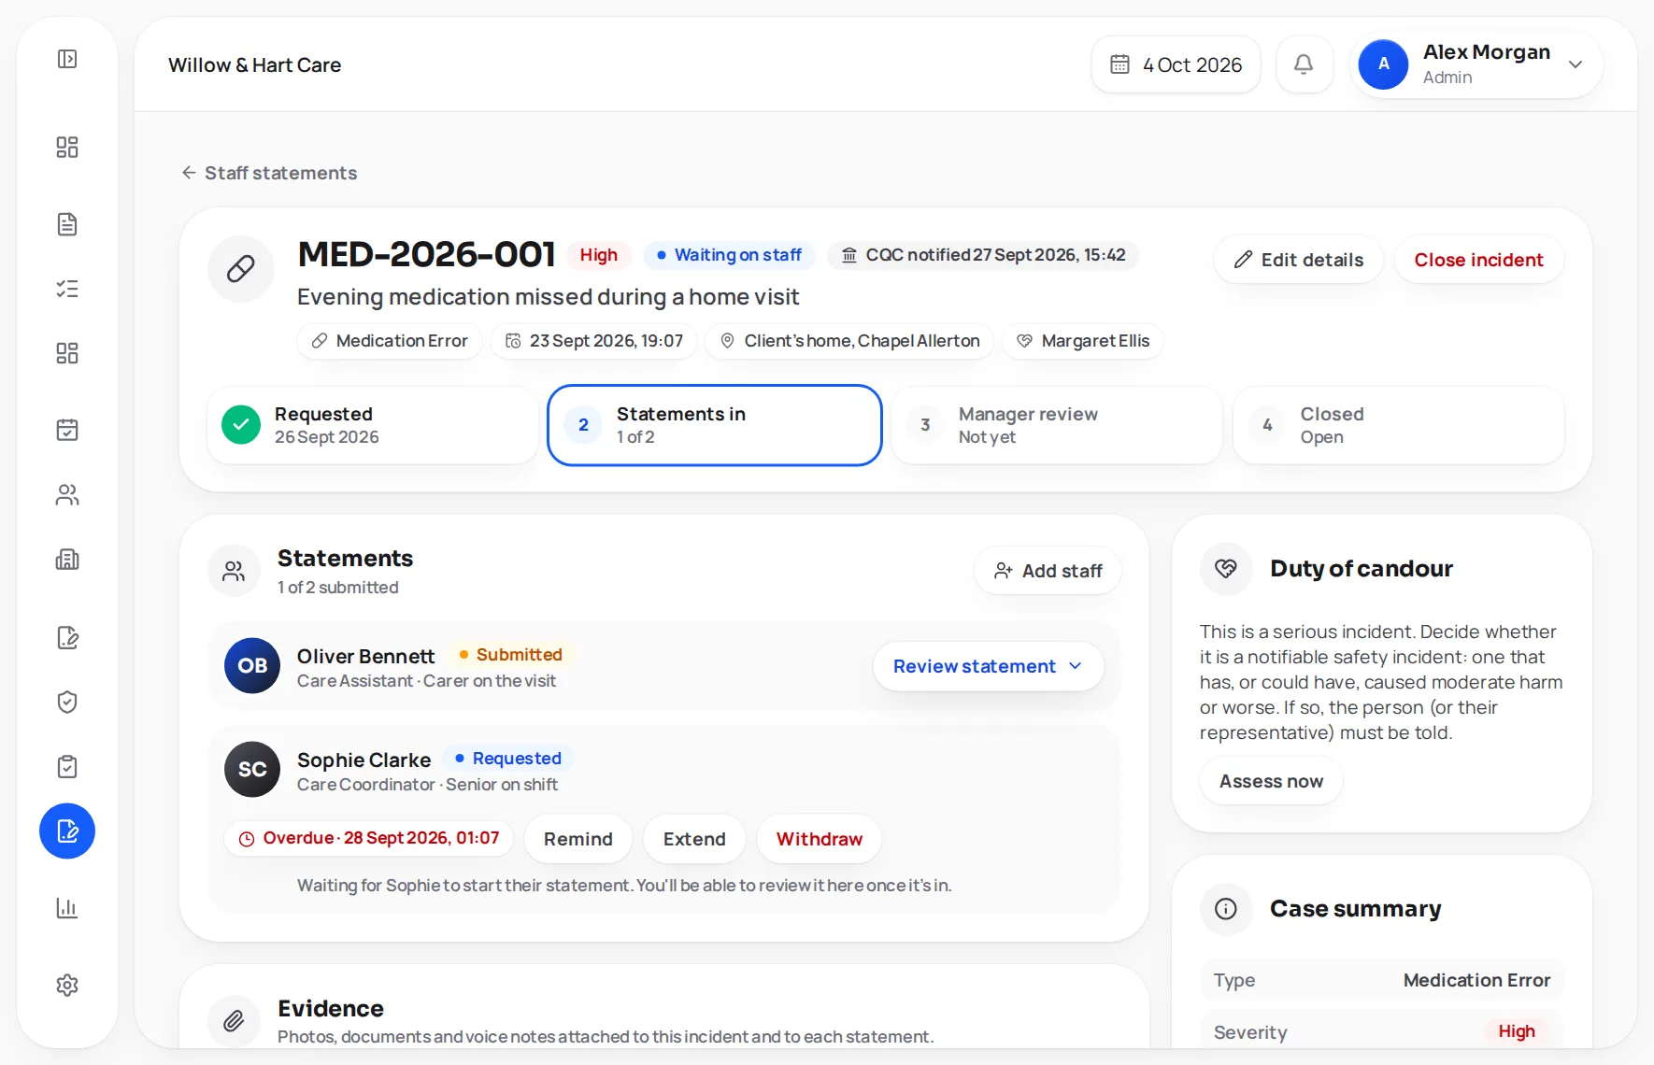Click Close incident button
The width and height of the screenshot is (1654, 1065).
click(1478, 260)
